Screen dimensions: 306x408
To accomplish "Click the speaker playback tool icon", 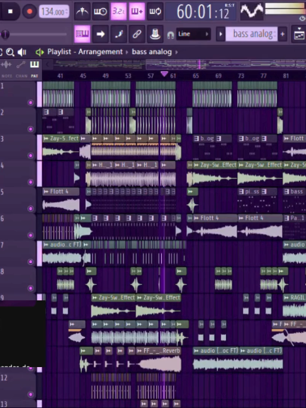I will 22,52.
